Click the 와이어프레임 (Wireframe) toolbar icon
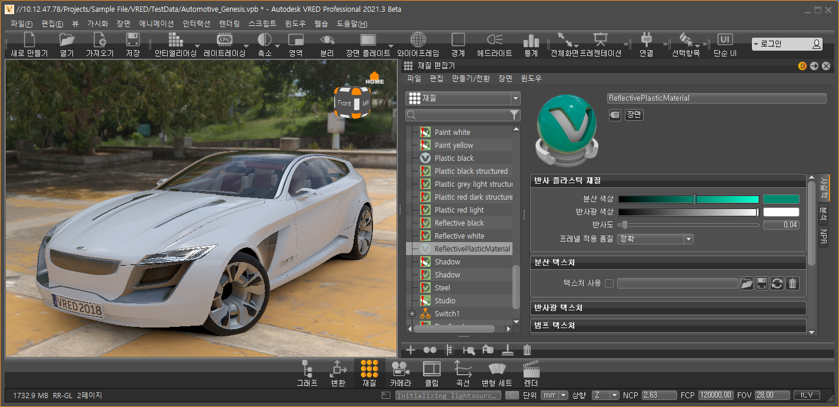 418,40
